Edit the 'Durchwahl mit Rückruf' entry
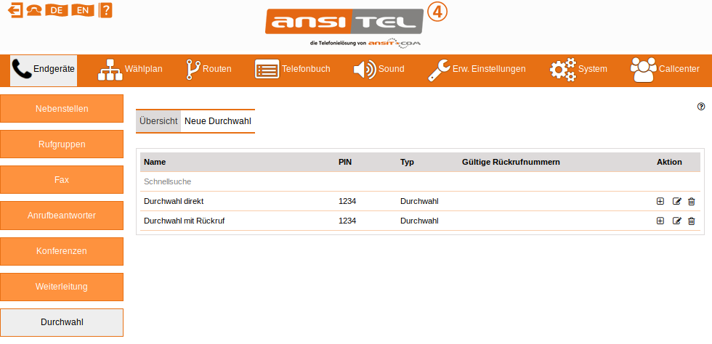Screen dimensions: 712x344 [x=677, y=221]
